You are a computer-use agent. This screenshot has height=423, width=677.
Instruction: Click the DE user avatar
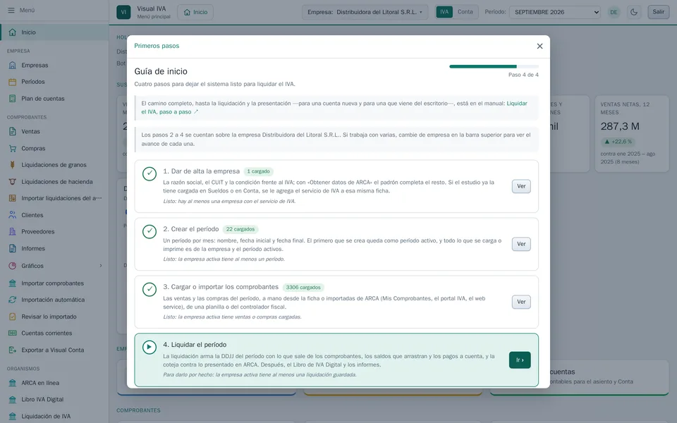pyautogui.click(x=614, y=12)
